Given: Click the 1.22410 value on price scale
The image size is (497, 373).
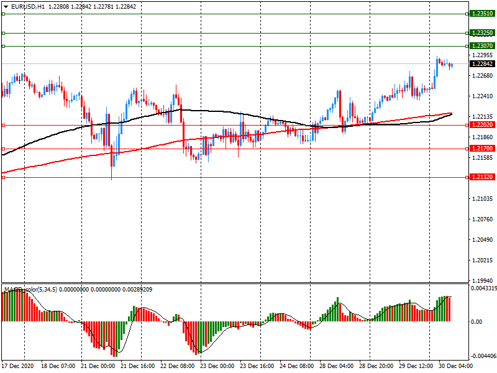Looking at the screenshot, I should (x=483, y=96).
